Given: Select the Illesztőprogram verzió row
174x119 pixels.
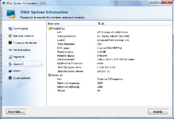Looking at the screenshot, I should click(x=109, y=67).
